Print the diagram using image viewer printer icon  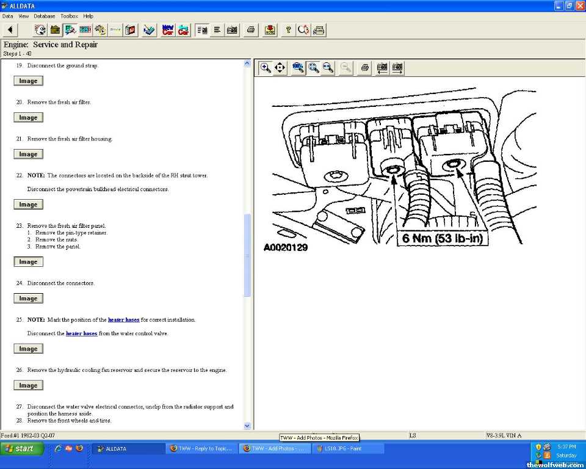pos(364,68)
